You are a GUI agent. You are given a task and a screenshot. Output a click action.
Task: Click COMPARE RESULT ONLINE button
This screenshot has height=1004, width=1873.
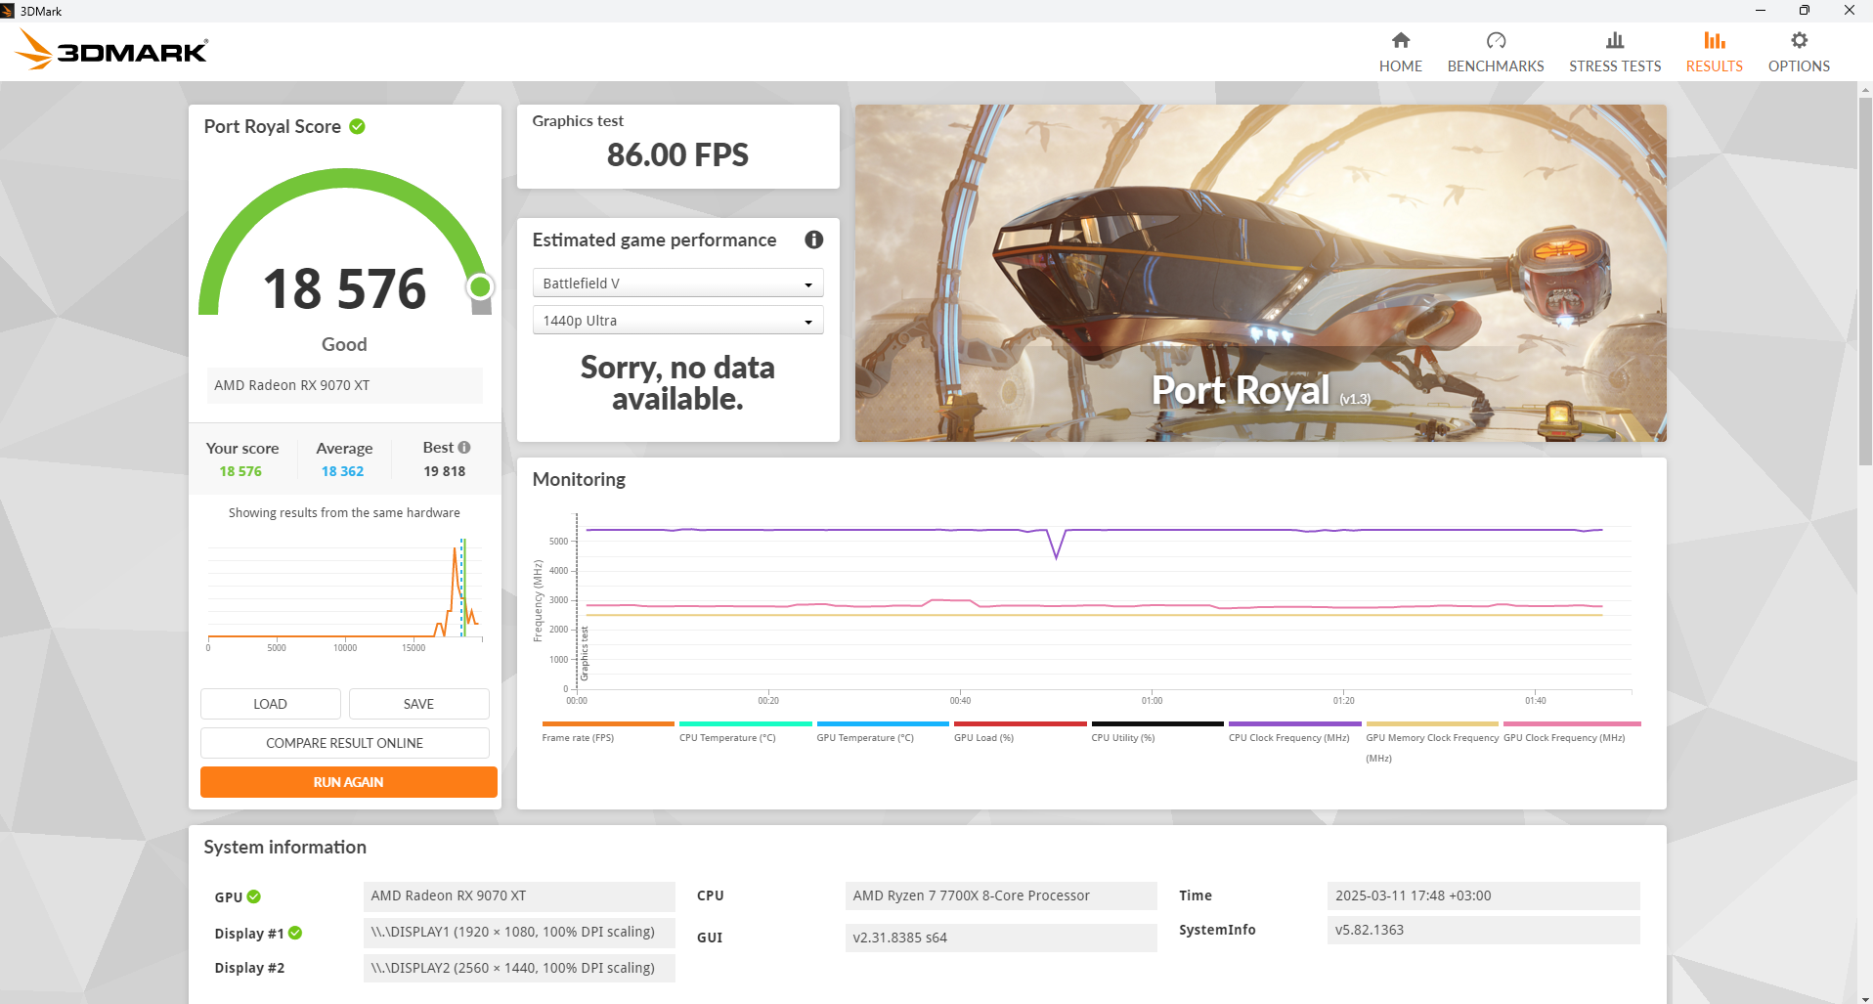tap(345, 743)
